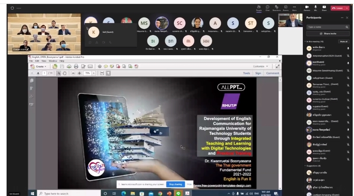
Task: Open the Help menu in Acrobat
Action: (62, 61)
